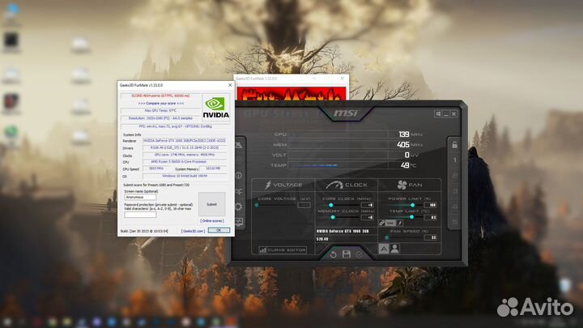Click the Temp Limit slider handle
Viewport: 583px width, 328px height.
point(411,217)
